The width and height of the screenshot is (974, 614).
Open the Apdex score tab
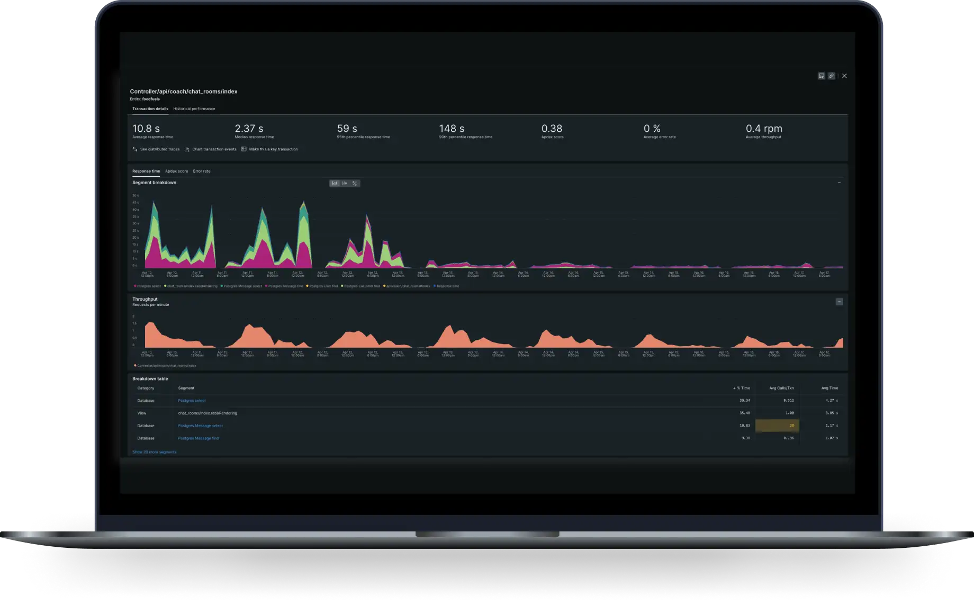176,171
